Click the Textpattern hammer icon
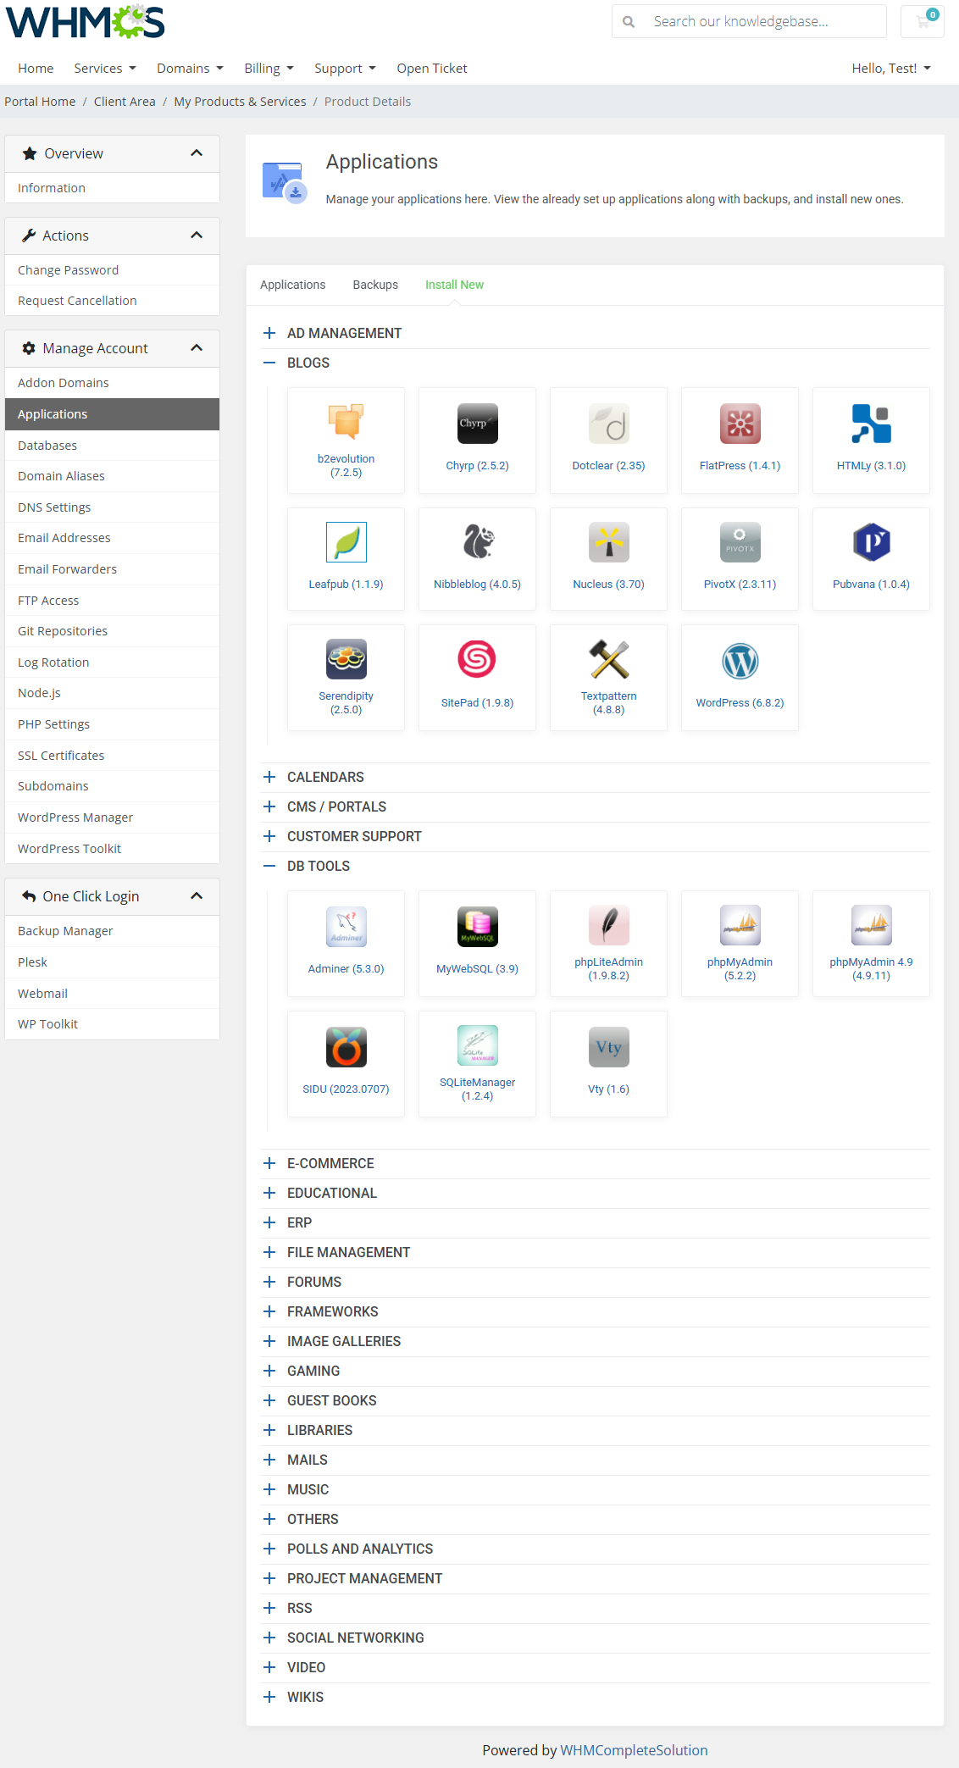The width and height of the screenshot is (959, 1768). pos(608,659)
